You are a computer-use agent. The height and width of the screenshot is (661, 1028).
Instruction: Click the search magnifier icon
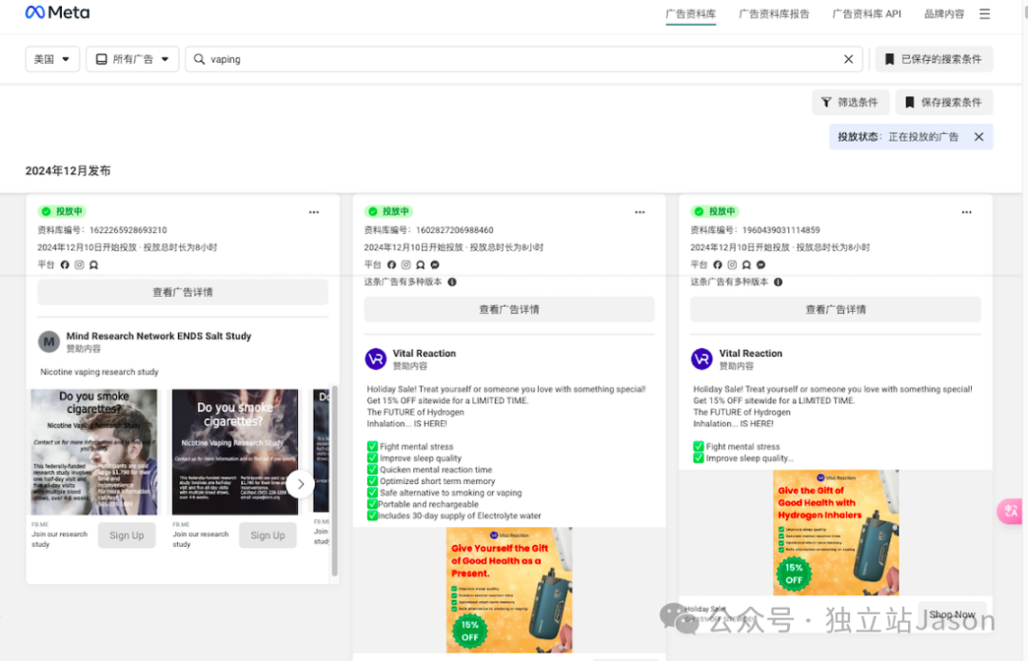pyautogui.click(x=199, y=59)
